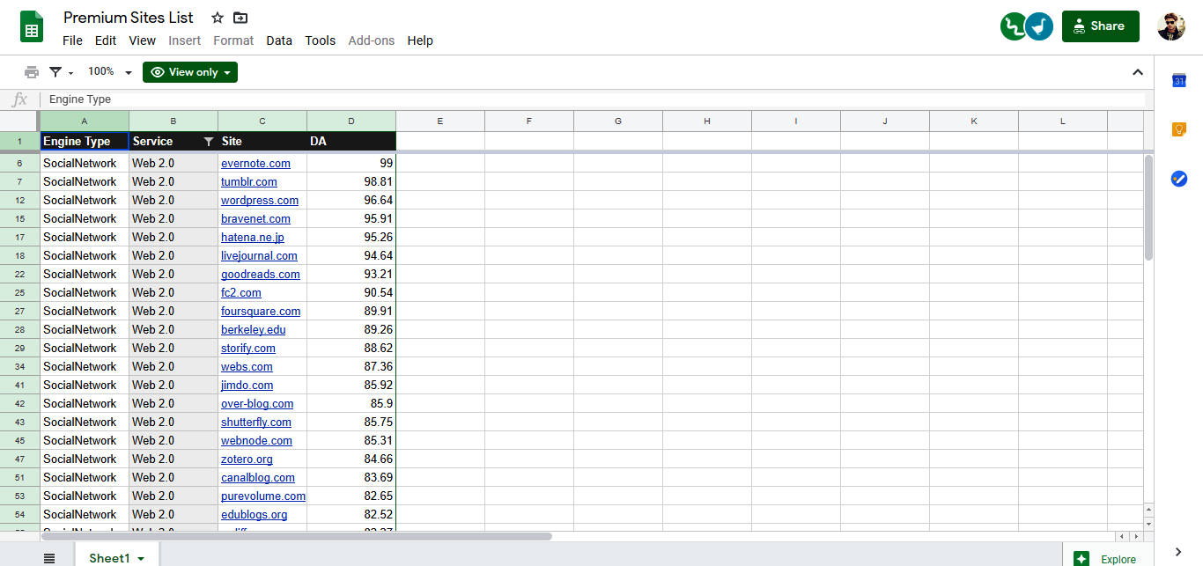1203x566 pixels.
Task: Show the side panel with bottom-right chevron
Action: coord(1178,552)
